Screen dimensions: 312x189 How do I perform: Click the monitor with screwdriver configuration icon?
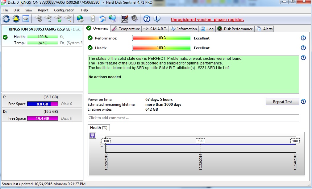(124, 19)
